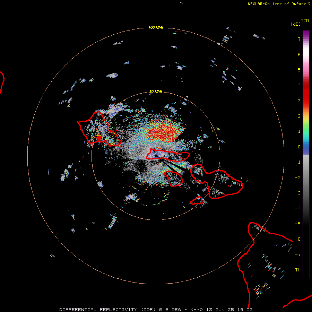
Task: Click the -7 value on color scale
Action: click(x=298, y=254)
